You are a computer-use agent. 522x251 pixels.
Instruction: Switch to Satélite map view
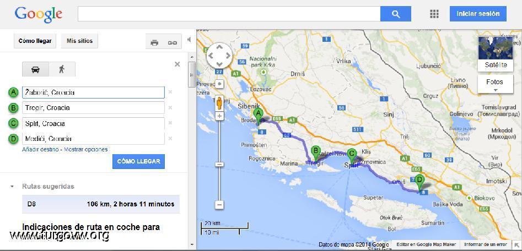[496, 53]
